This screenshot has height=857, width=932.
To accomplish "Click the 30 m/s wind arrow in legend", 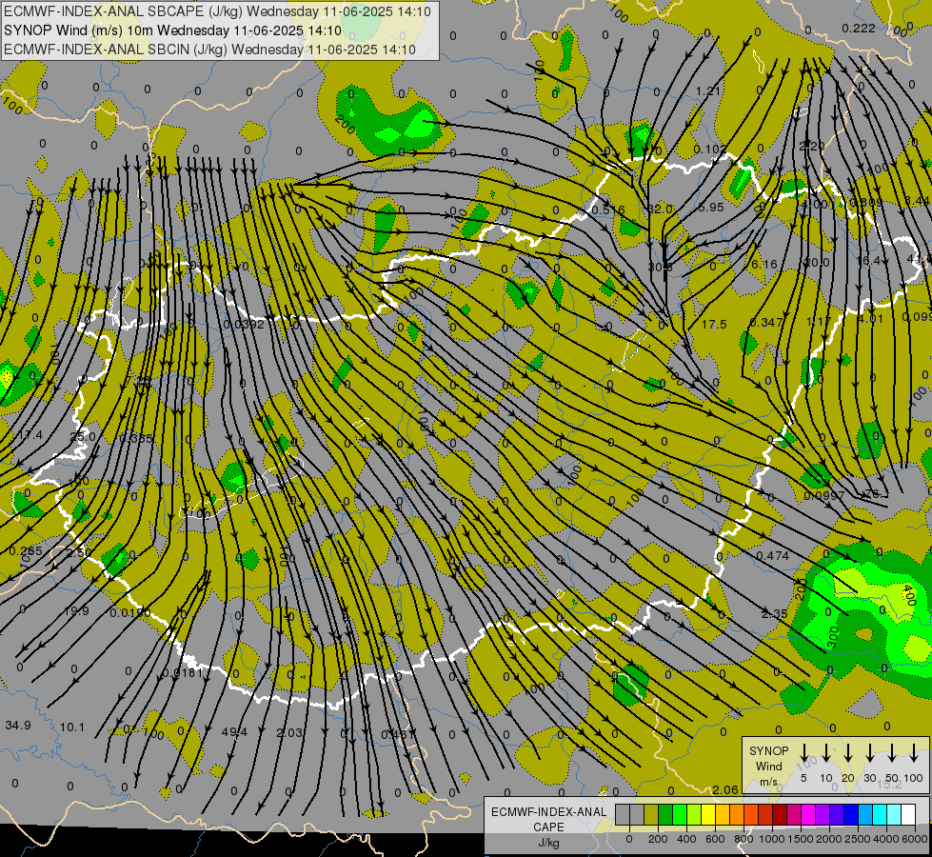I will (870, 752).
